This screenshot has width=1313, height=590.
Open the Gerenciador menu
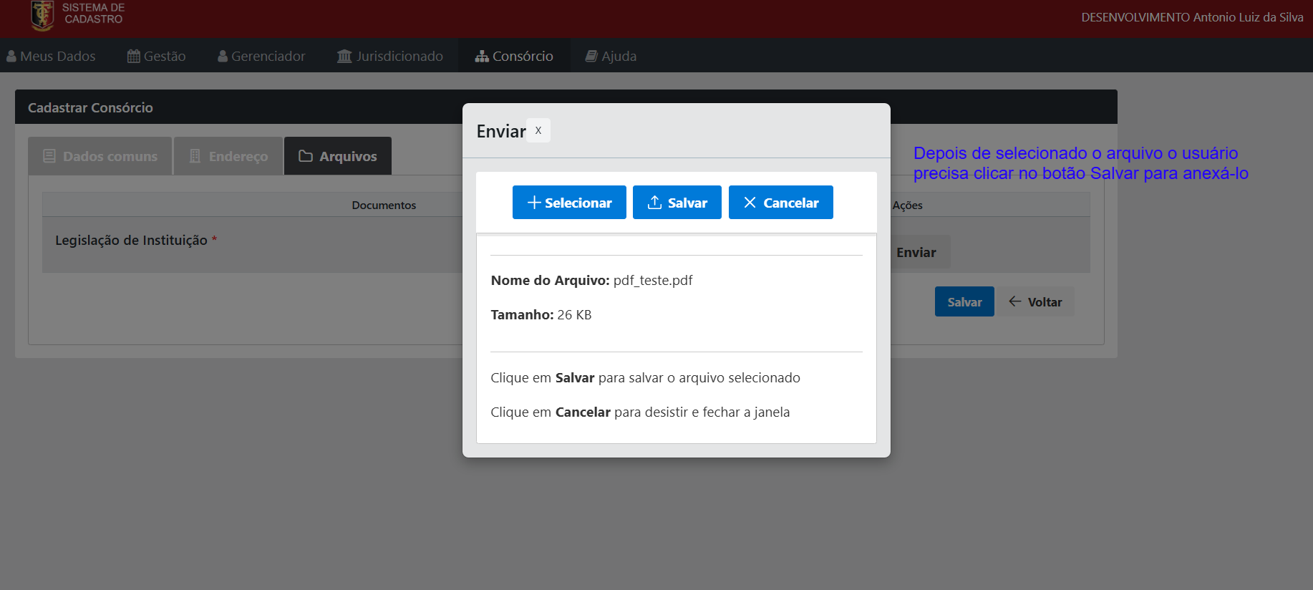coord(261,56)
